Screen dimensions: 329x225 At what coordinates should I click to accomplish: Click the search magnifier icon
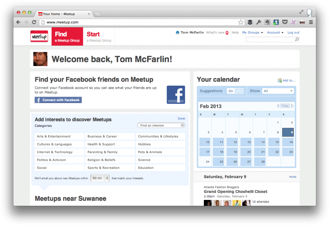297,39
